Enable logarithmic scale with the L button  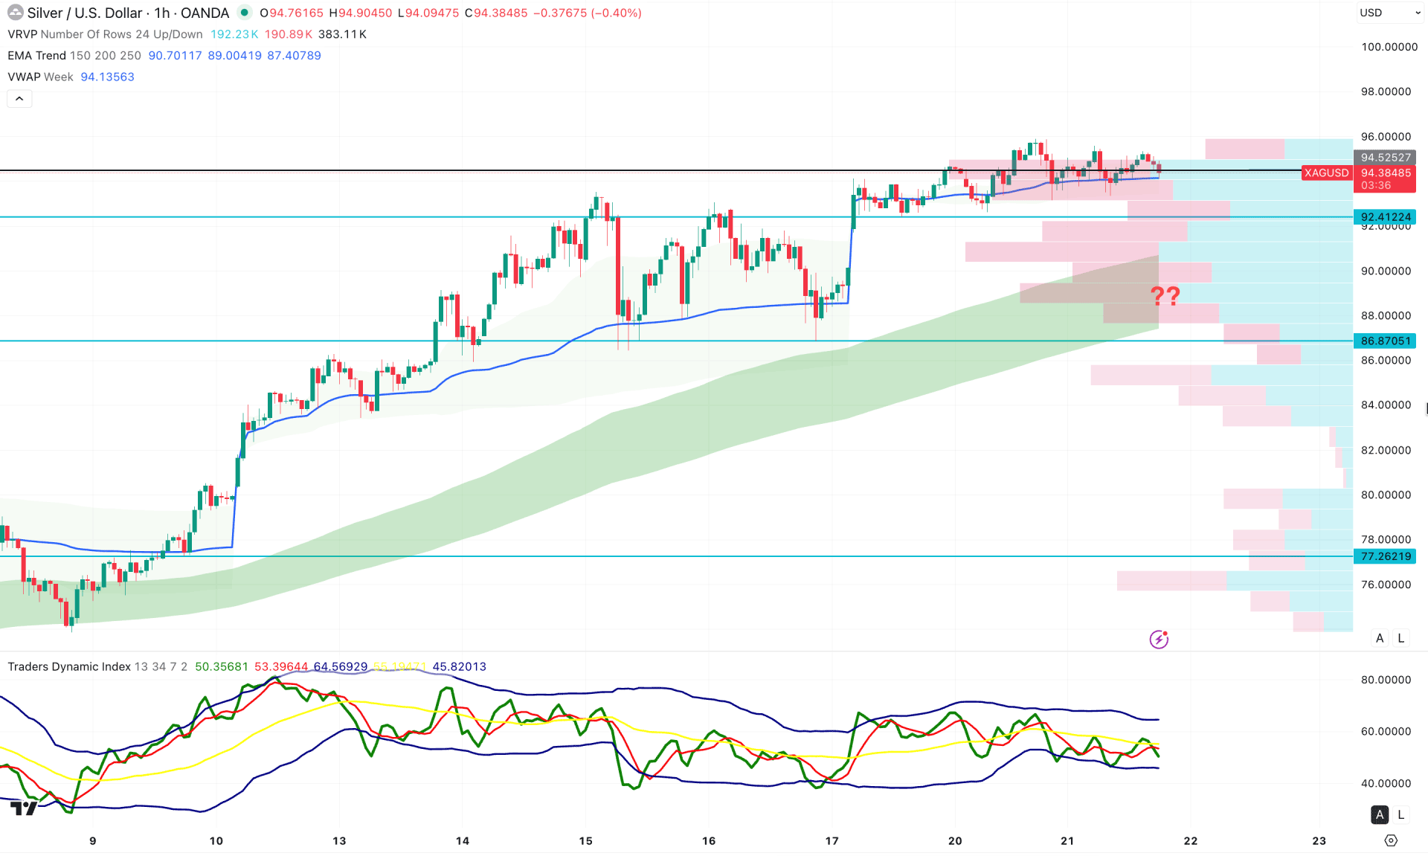pyautogui.click(x=1401, y=638)
